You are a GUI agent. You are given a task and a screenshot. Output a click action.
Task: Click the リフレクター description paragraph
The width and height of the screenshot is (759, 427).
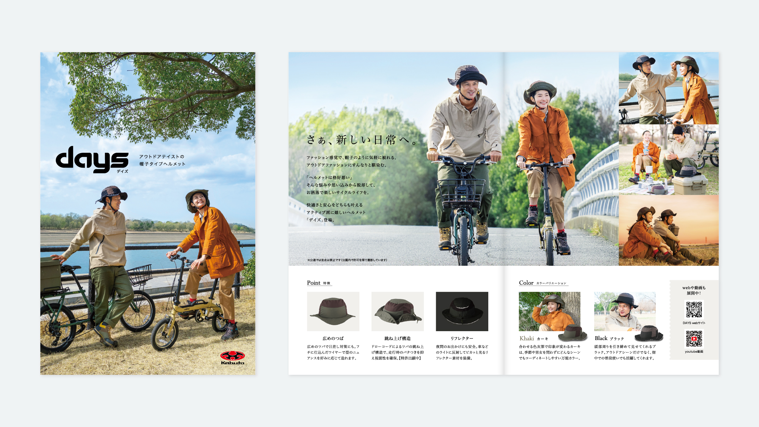point(462,352)
